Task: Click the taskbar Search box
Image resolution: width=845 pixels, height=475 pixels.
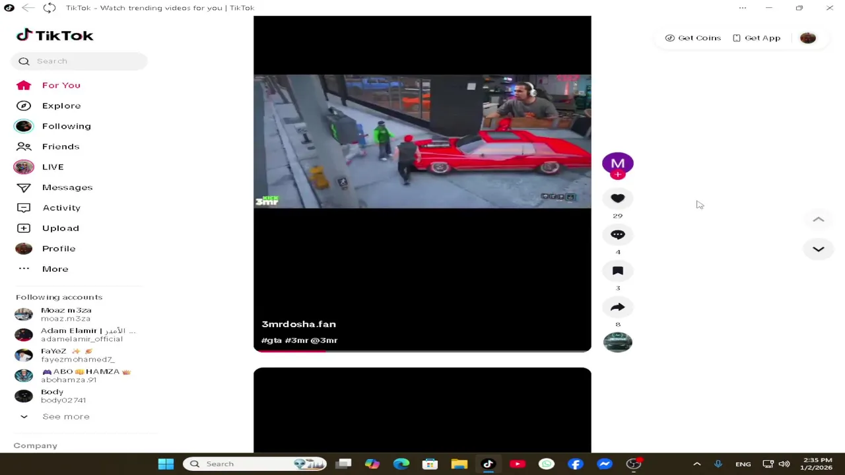Action: point(255,464)
